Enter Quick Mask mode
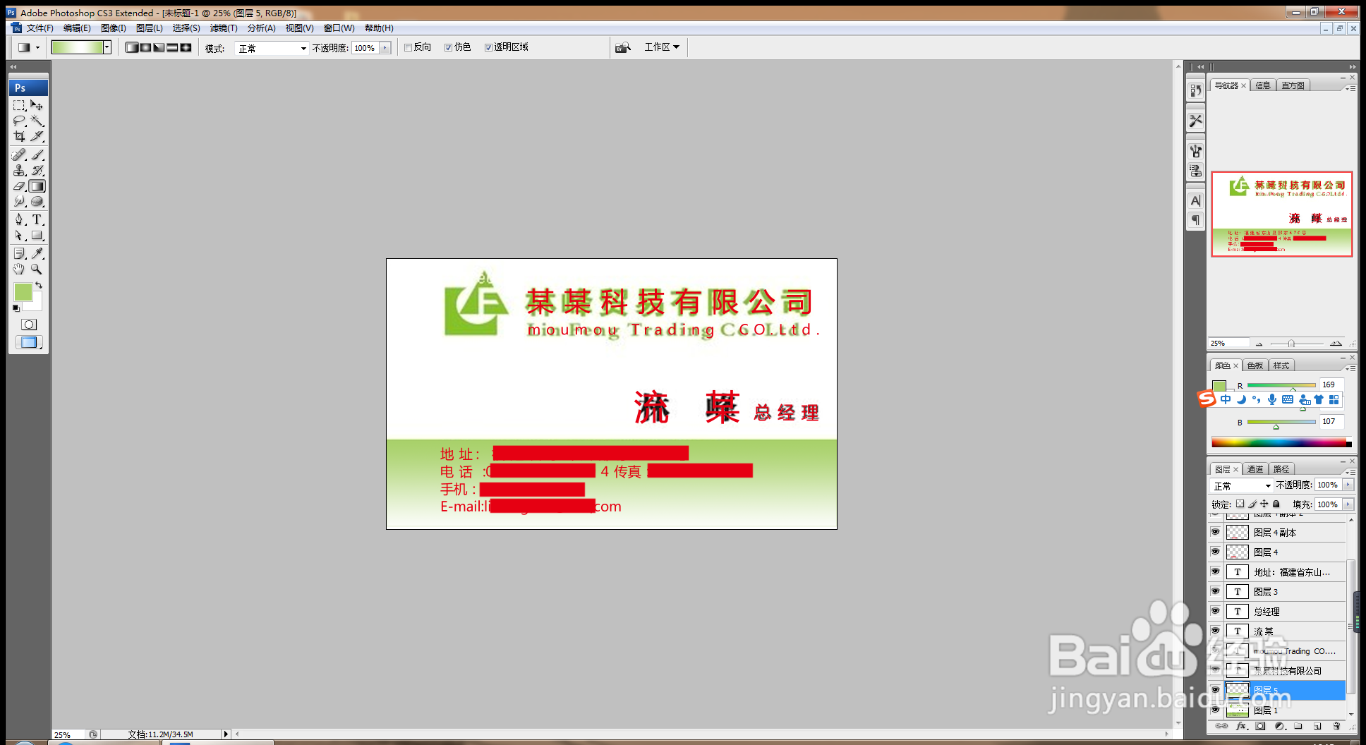Viewport: 1366px width, 745px height. coord(28,325)
